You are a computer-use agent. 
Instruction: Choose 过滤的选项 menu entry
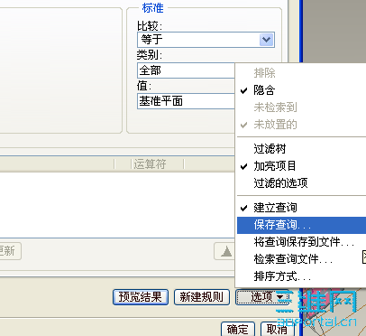coord(301,183)
